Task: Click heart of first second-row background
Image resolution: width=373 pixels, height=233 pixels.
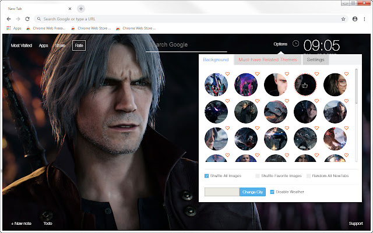Action: (227, 101)
